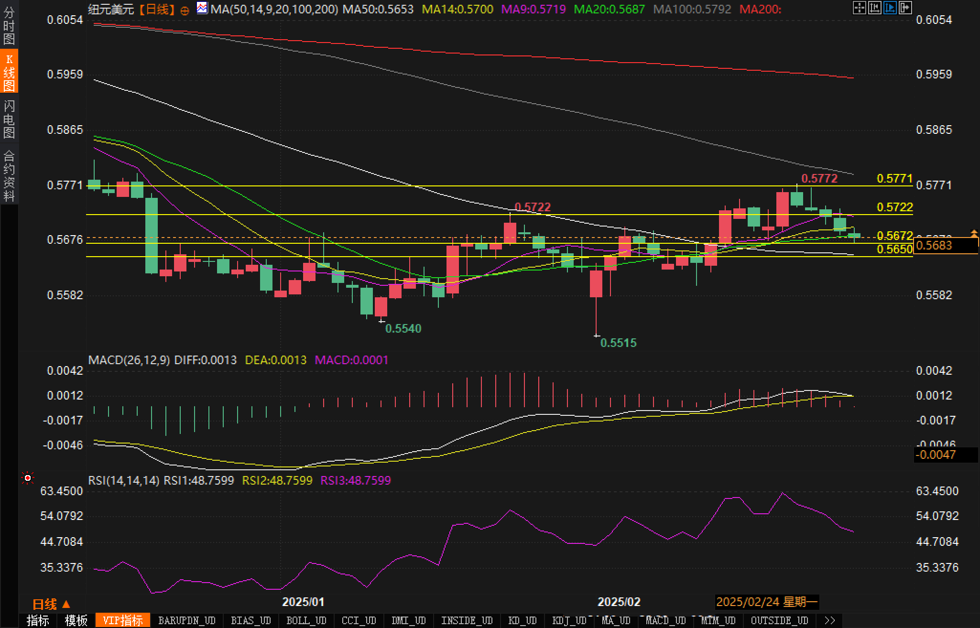
Task: Click the 纽元美元 symbol title
Action: pos(111,9)
